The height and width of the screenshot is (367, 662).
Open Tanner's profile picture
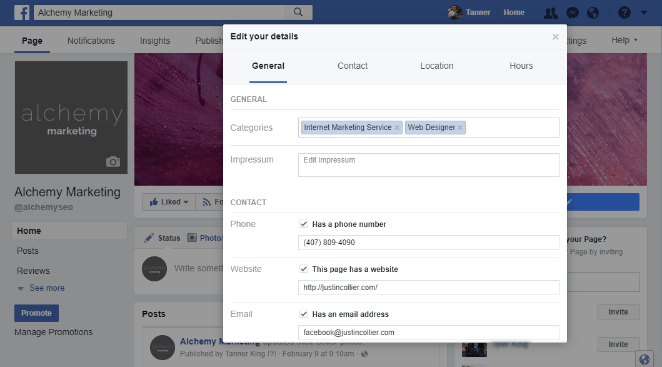coord(454,13)
